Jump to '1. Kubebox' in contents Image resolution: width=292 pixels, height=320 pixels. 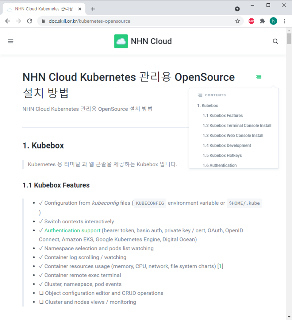[x=207, y=105]
